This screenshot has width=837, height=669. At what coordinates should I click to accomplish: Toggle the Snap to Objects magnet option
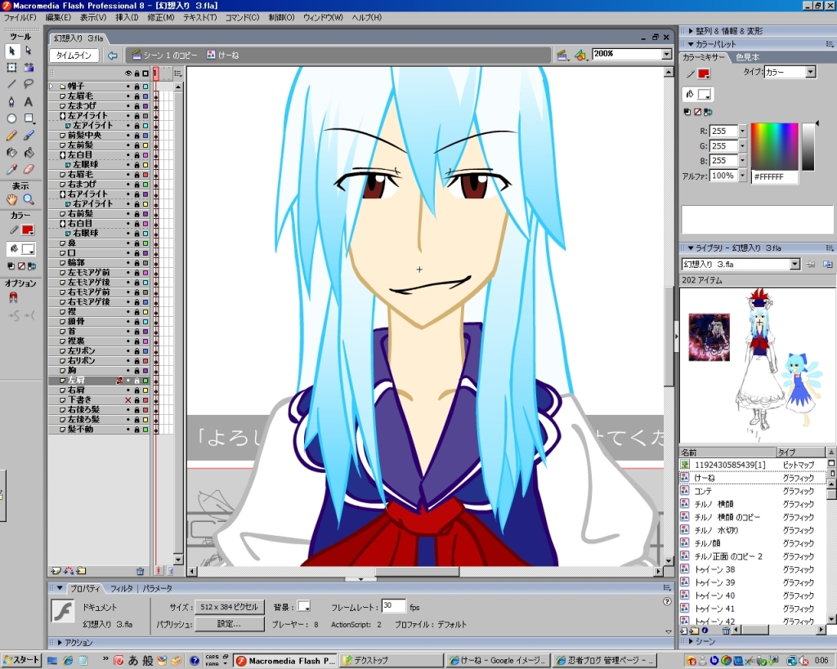(x=13, y=297)
